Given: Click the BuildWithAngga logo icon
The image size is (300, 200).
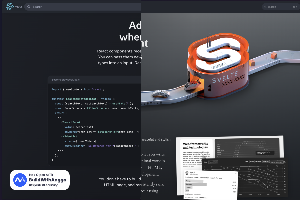Looking at the screenshot, I should (x=20, y=180).
